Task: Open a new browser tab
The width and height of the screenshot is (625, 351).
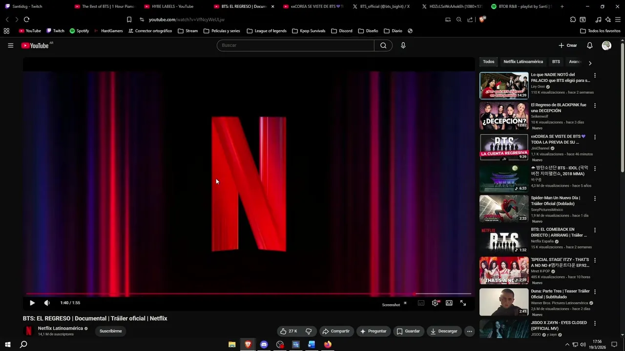Action: (x=562, y=6)
